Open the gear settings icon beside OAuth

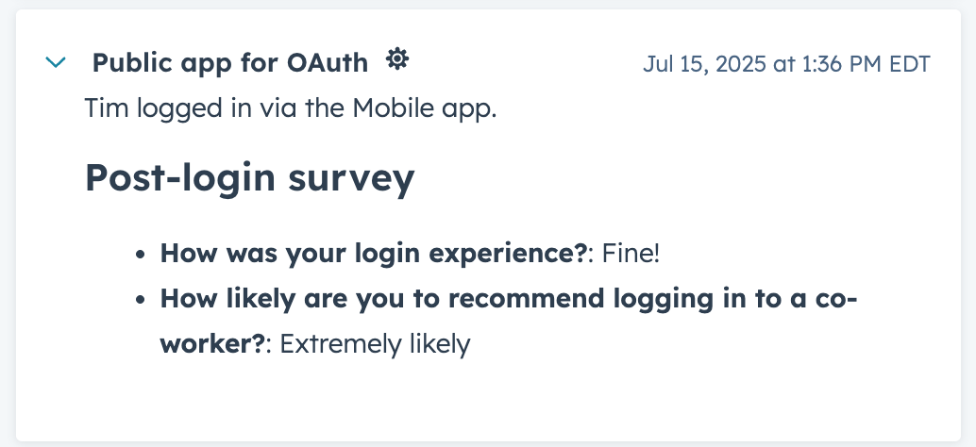point(397,59)
